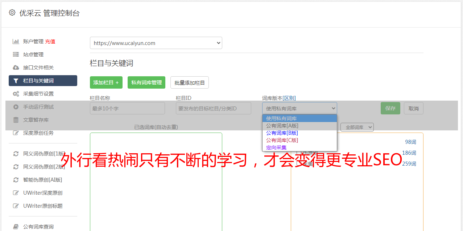Image resolution: width=463 pixels, height=231 pixels.
Task: Choose 使用私有词库 option in the list
Action: coord(299,118)
